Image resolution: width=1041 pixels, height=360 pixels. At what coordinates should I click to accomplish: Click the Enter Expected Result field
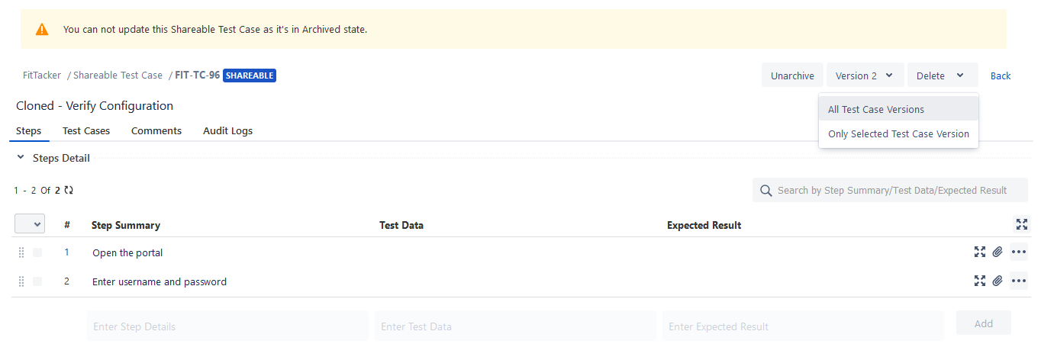pos(803,326)
